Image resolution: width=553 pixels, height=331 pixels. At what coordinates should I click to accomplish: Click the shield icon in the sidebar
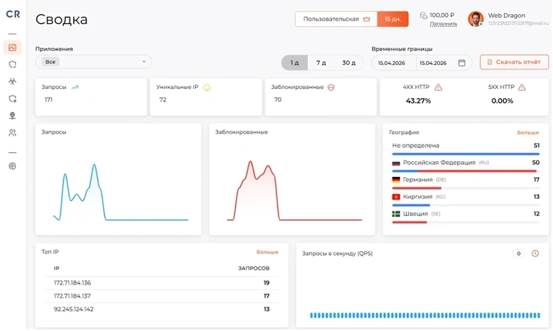pos(12,65)
